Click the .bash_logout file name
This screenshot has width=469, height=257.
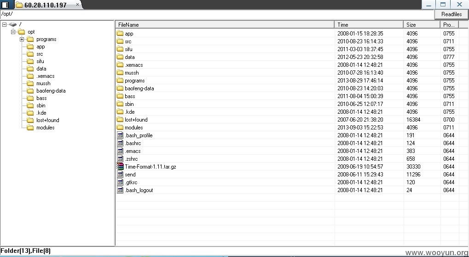pyautogui.click(x=139, y=190)
